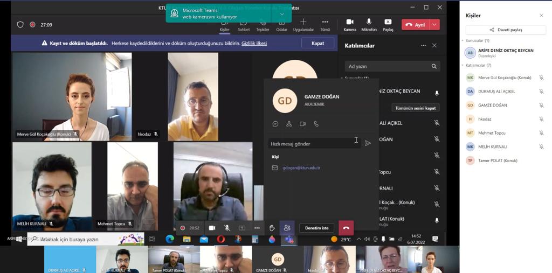Click search magnifier in Ad yazın field
This screenshot has width=552, height=273.
tap(434, 66)
